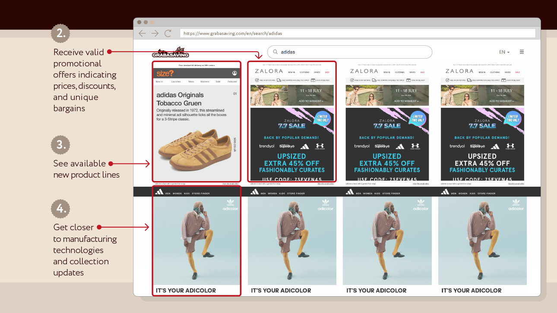This screenshot has height=313, width=557.
Task: Click the account icon in the size? header
Action: 234,73
